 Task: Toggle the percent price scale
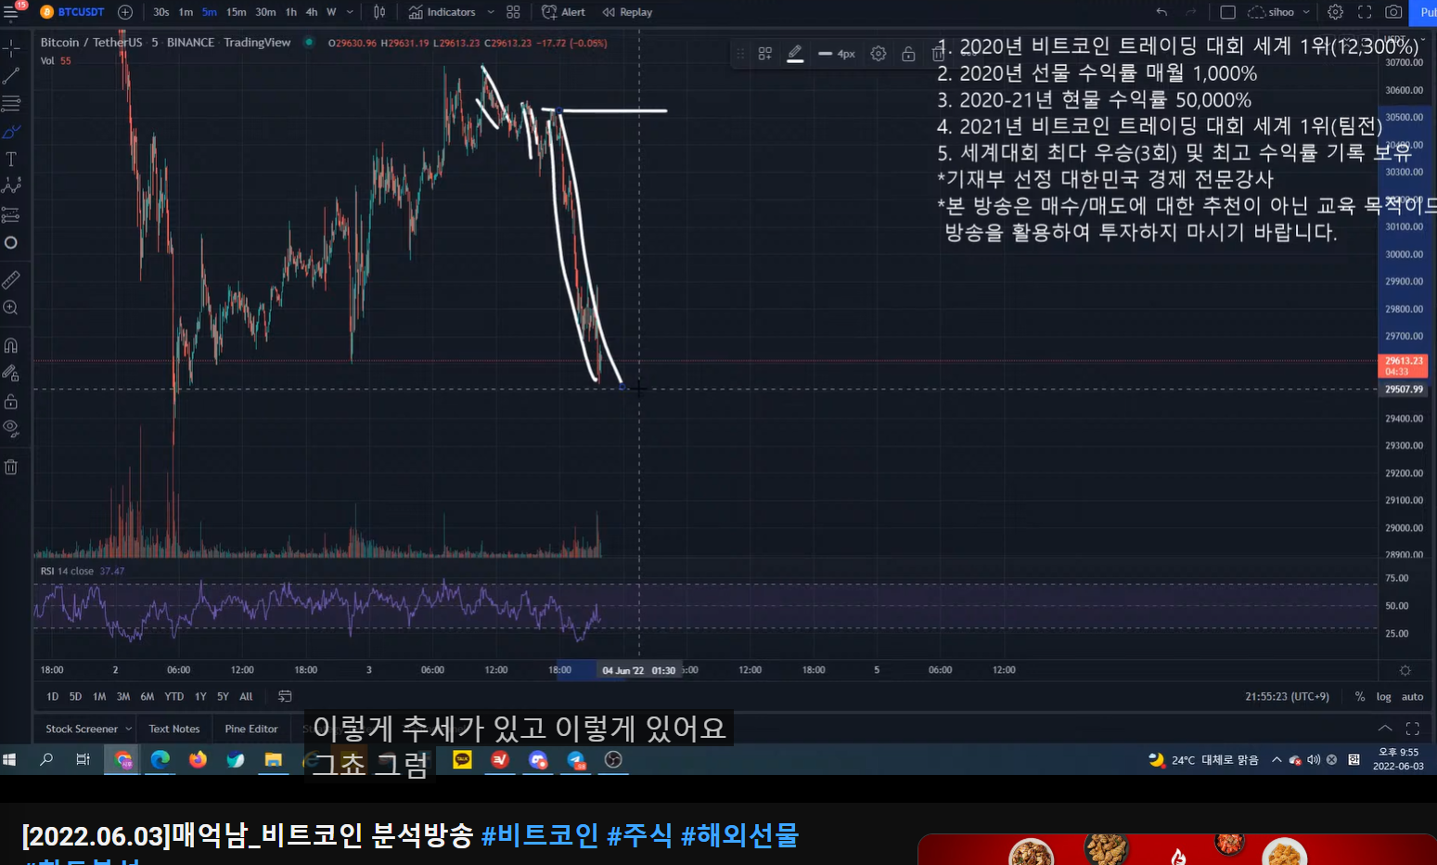tap(1360, 697)
